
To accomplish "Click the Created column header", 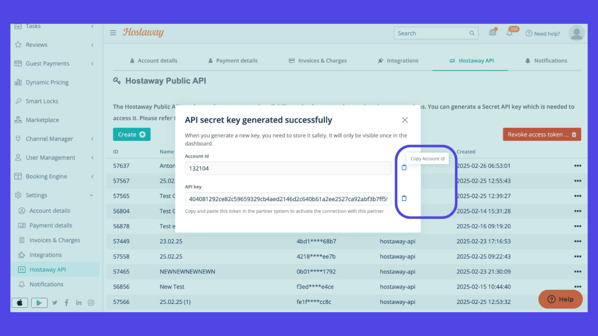I will pyautogui.click(x=465, y=152).
